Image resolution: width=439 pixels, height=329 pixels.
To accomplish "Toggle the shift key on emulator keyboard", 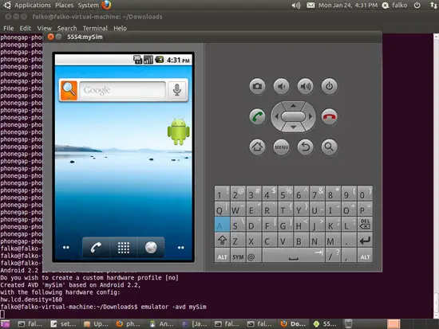I will click(223, 241).
